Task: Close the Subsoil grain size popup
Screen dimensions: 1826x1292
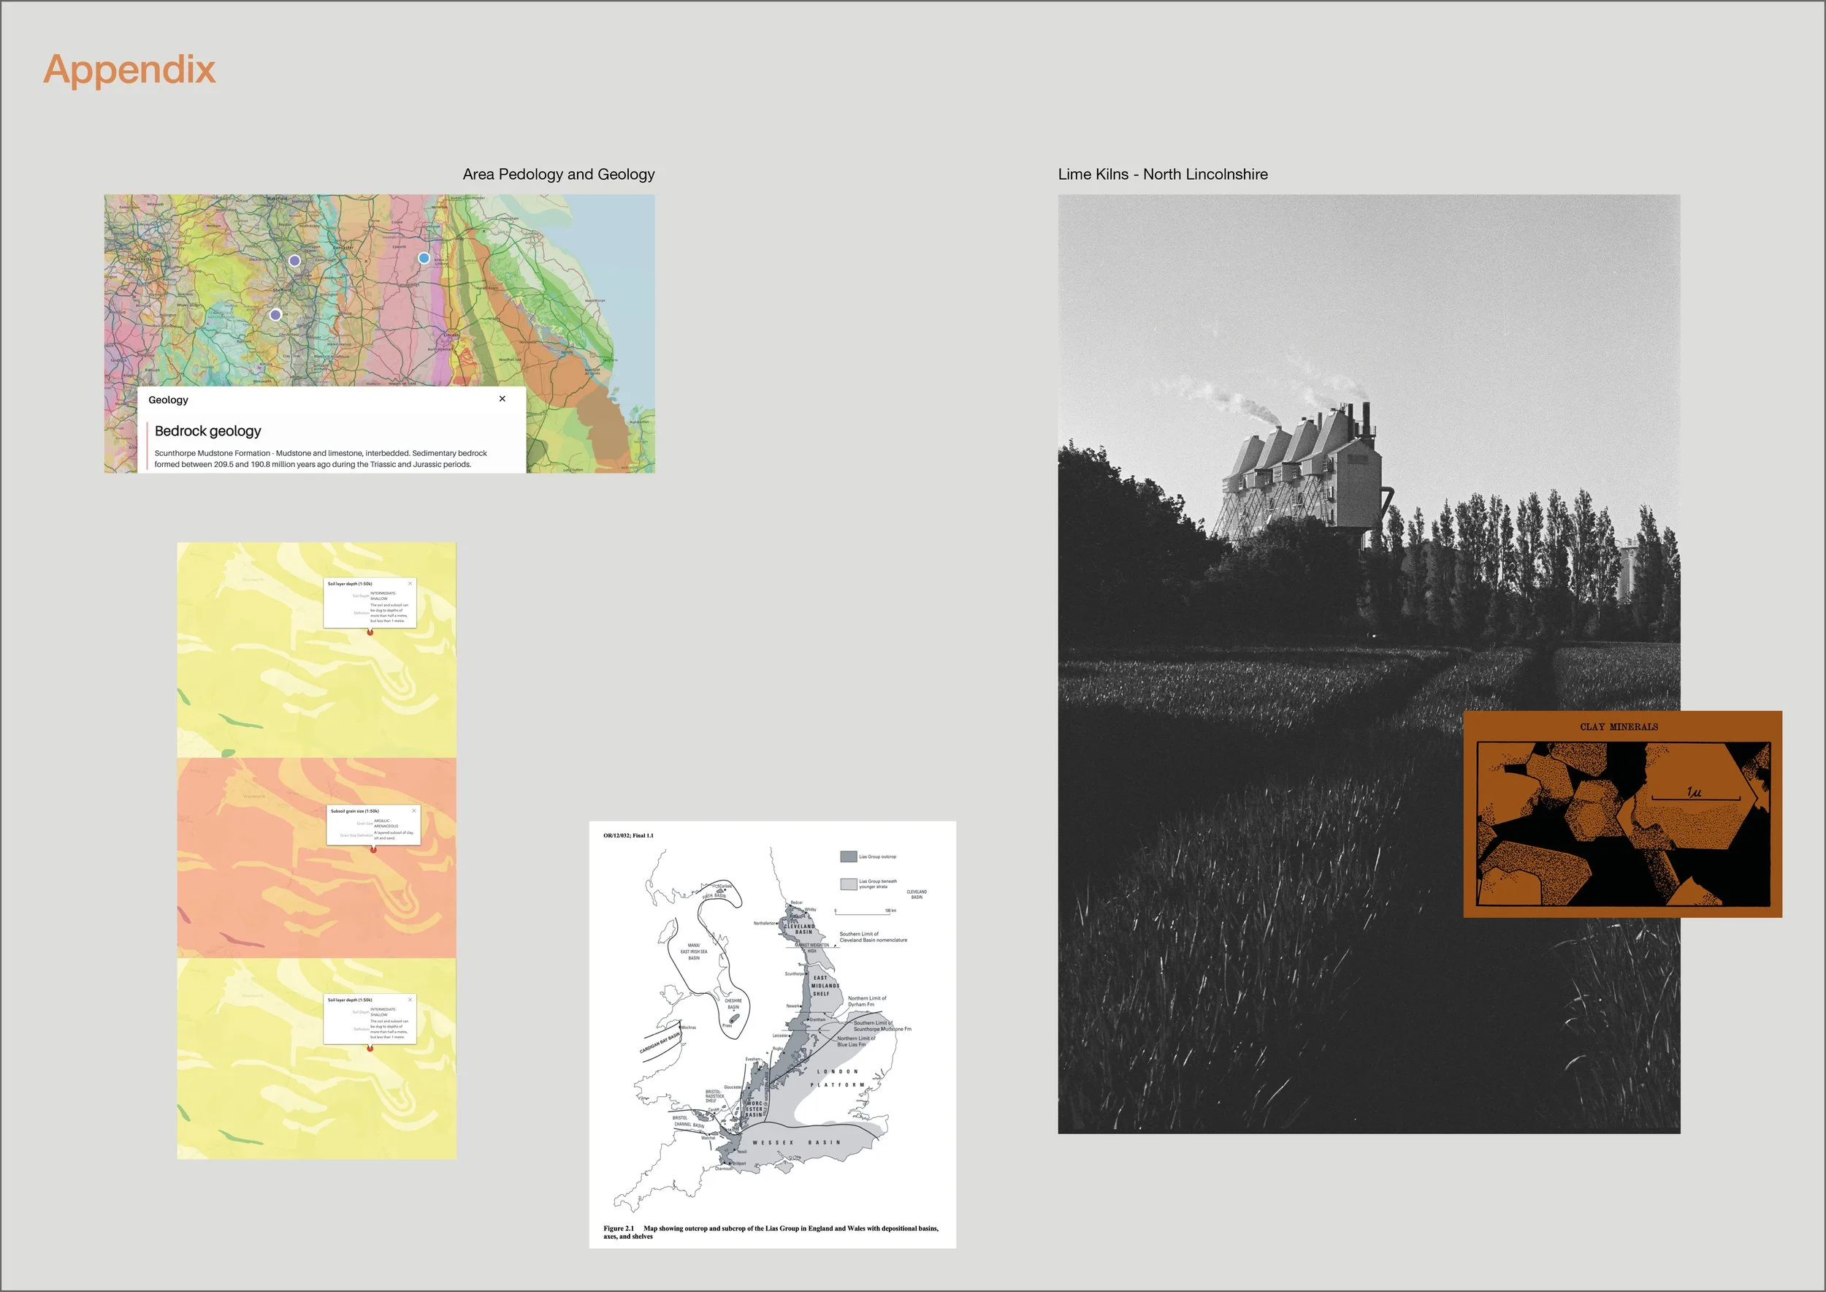Action: click(413, 810)
